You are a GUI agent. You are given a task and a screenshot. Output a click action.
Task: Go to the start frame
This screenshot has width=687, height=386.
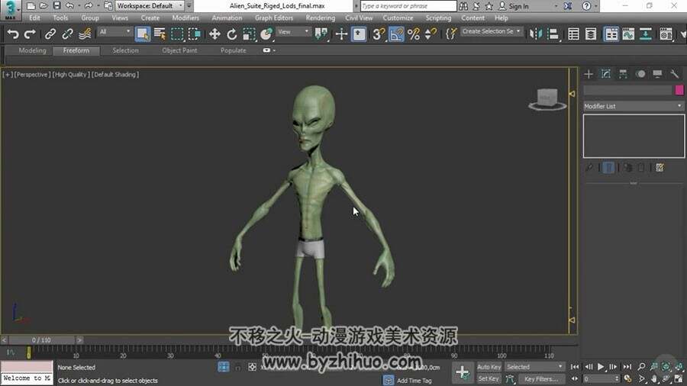(x=575, y=367)
